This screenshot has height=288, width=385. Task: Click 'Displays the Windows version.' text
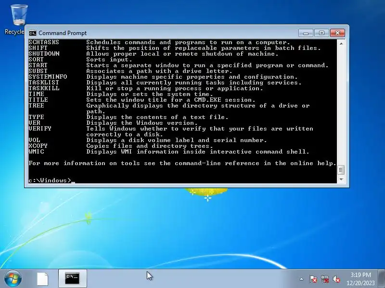click(142, 123)
